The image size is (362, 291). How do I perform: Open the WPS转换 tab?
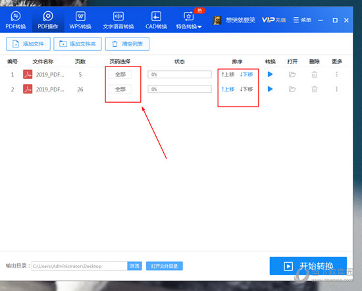coord(80,20)
